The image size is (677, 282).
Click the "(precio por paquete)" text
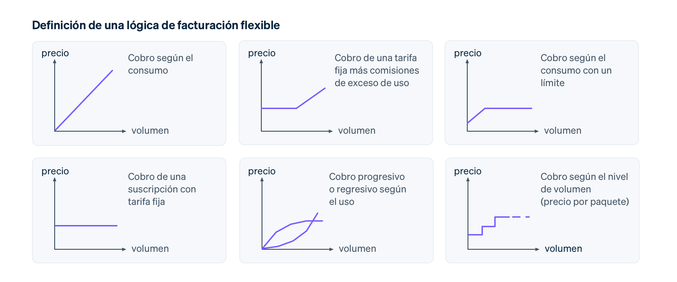tap(584, 202)
